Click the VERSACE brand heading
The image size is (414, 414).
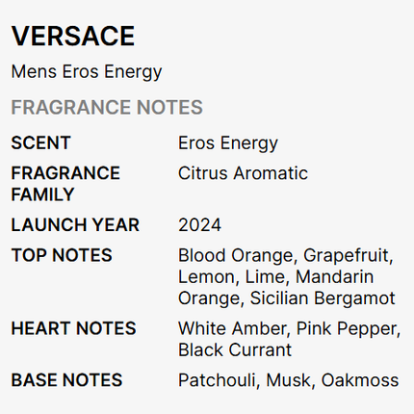click(x=73, y=36)
